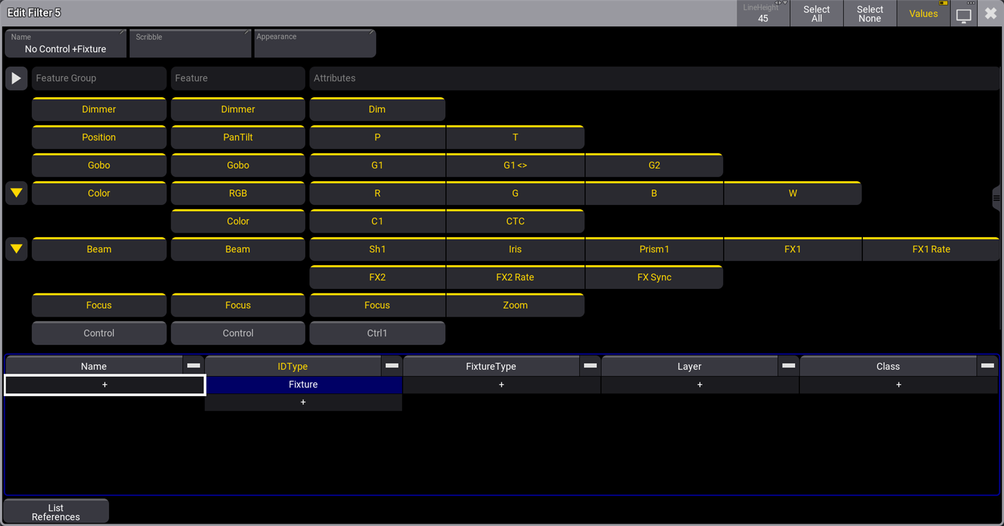Click the Class column header
The image size is (1004, 526).
888,366
